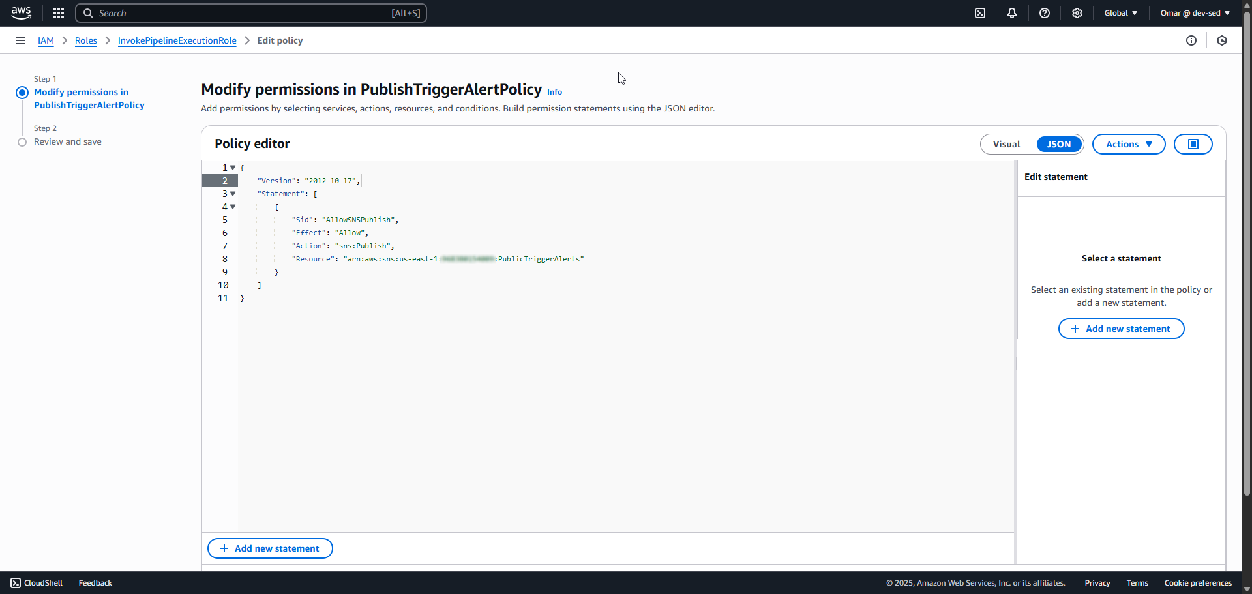
Task: Go to the IAM breadcrumb link
Action: coord(46,40)
